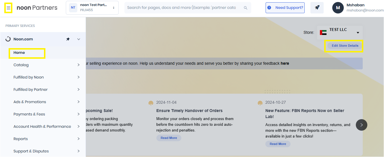Screen dimensions: 384x157
Task: Click the magnifier search icon
Action: [245, 8]
